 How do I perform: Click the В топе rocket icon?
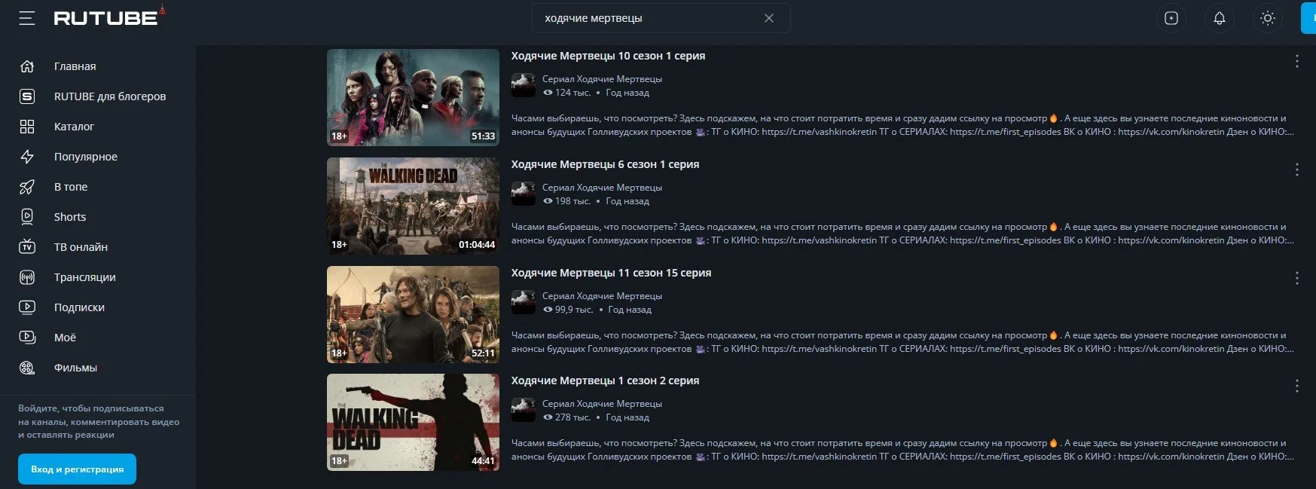[27, 187]
